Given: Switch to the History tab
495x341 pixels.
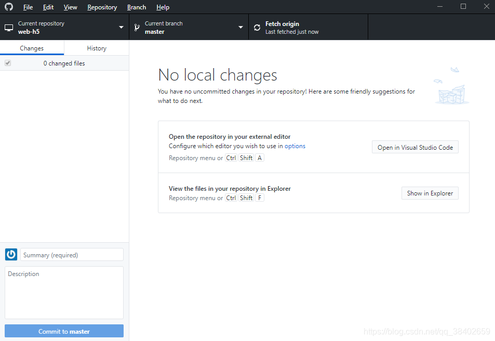Looking at the screenshot, I should (x=97, y=48).
